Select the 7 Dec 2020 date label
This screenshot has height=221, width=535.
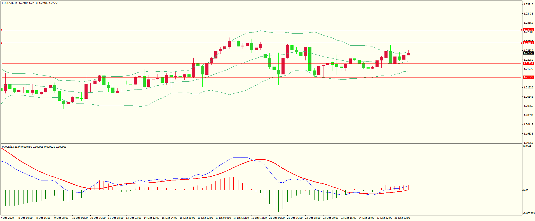pos(7,218)
